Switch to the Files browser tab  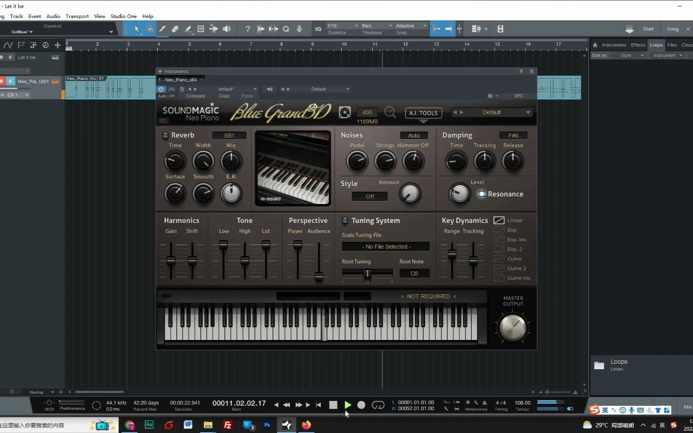672,45
